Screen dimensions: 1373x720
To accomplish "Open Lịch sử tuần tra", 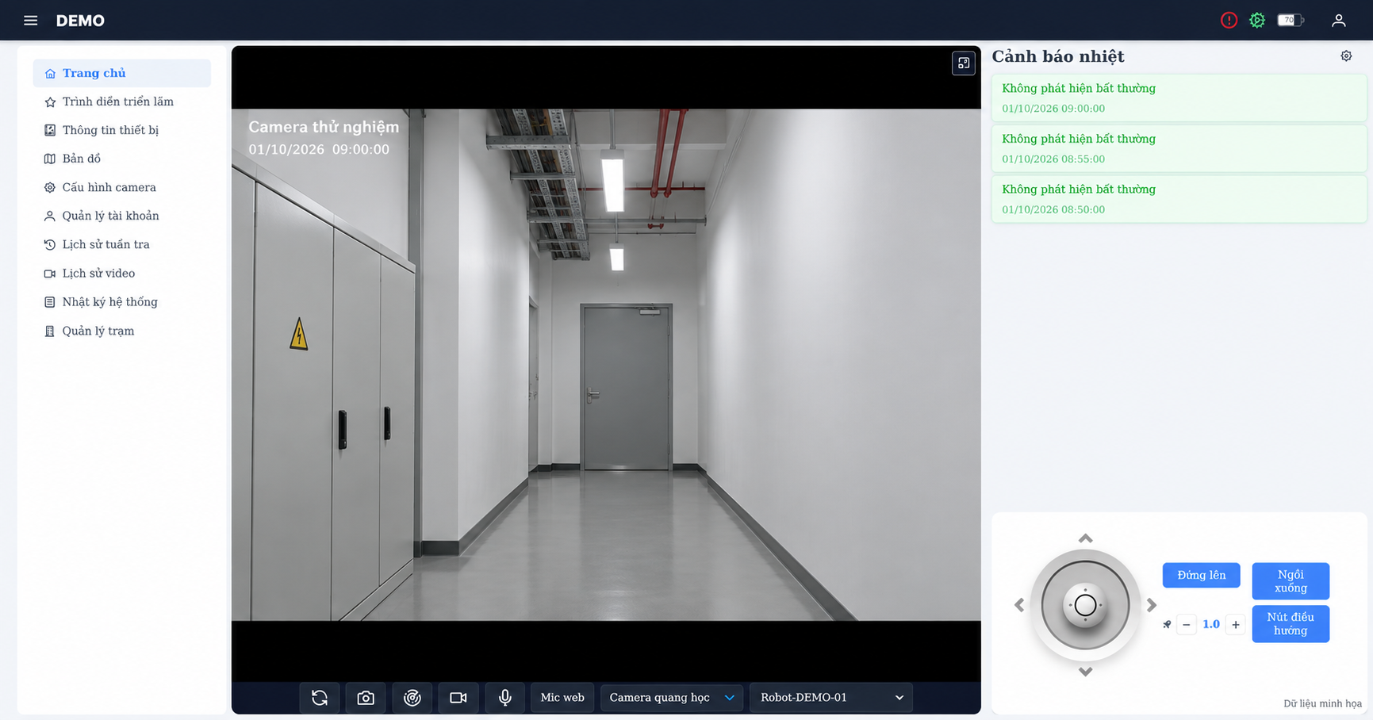I will pyautogui.click(x=122, y=244).
